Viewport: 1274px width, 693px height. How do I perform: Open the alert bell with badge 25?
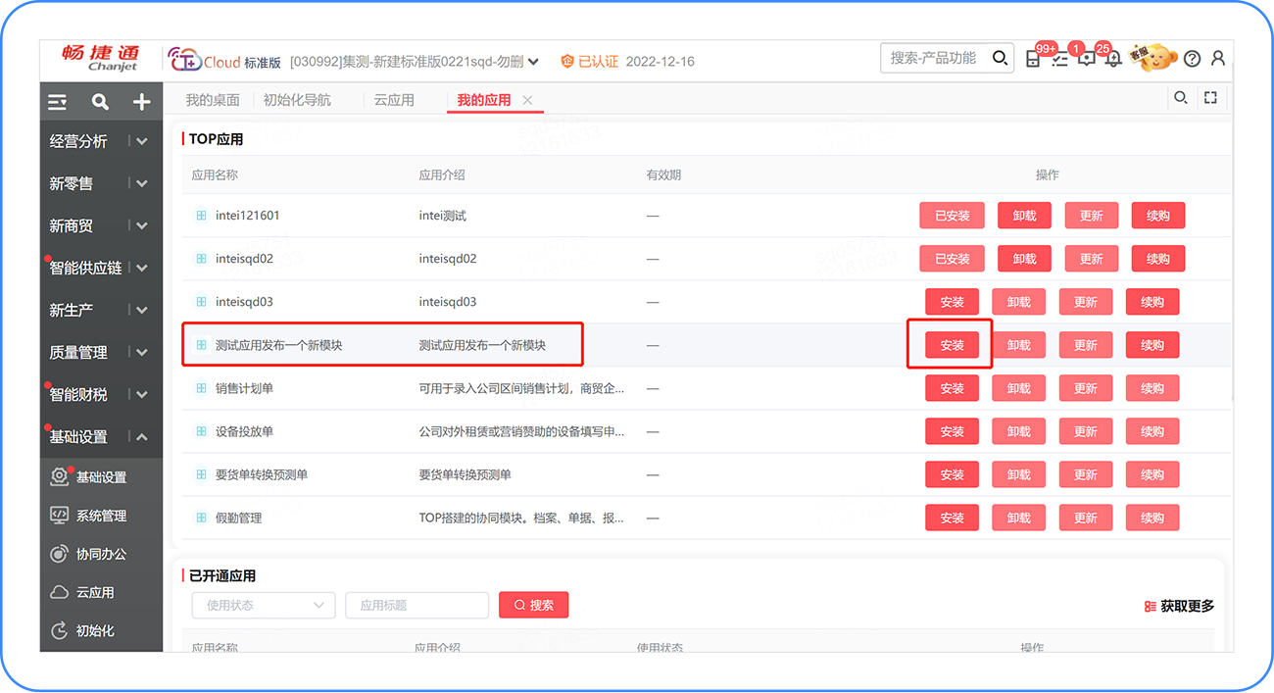[1113, 59]
